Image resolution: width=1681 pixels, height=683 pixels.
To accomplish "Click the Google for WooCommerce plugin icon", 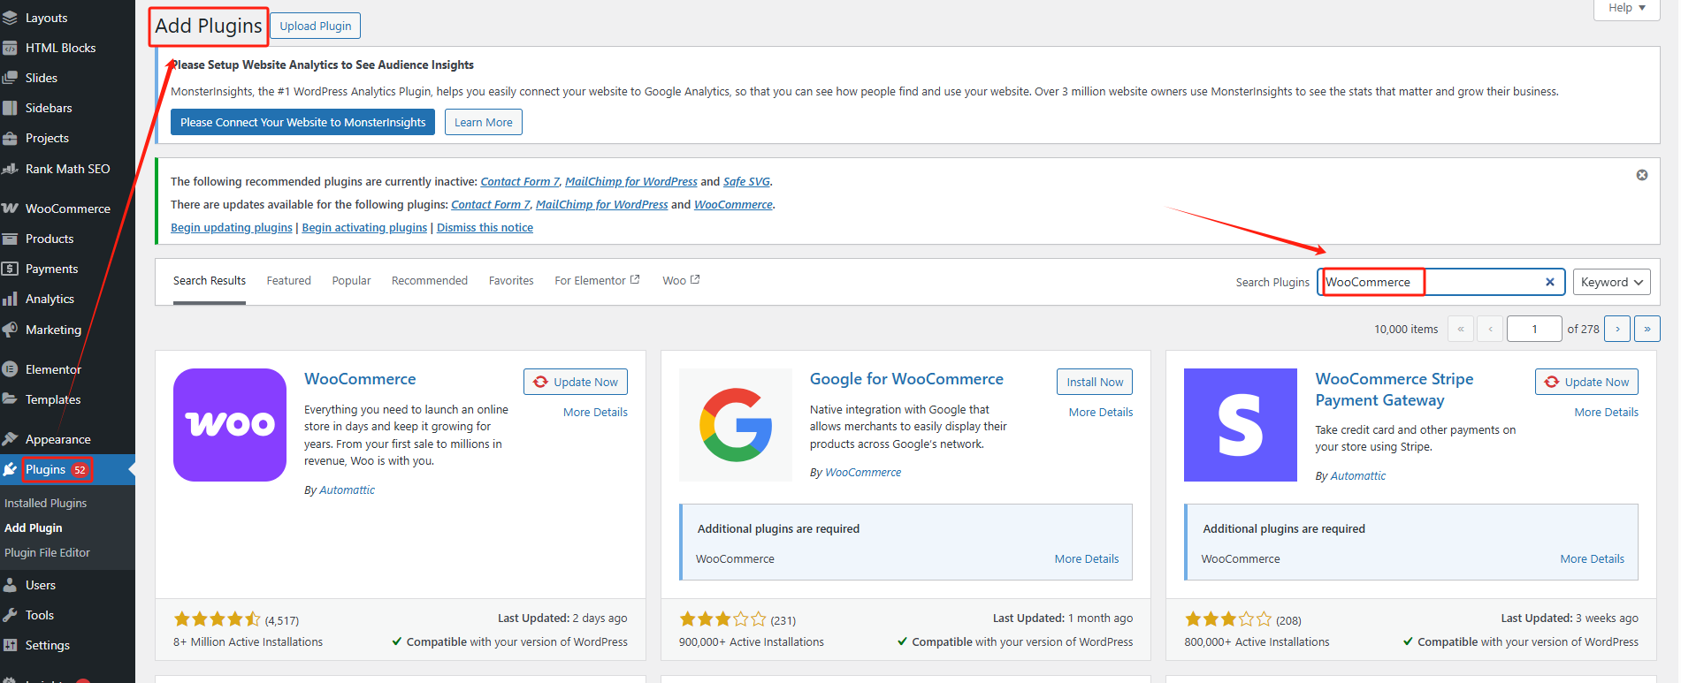I will (x=735, y=425).
